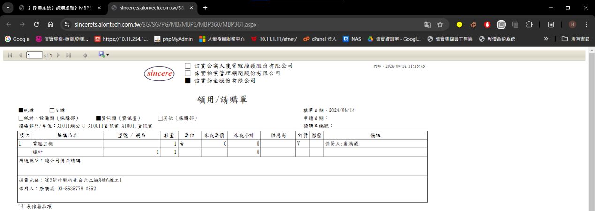Open the Chrome three-dot menu

point(586,24)
